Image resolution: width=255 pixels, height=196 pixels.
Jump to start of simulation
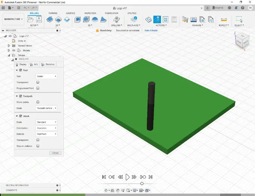104,177
